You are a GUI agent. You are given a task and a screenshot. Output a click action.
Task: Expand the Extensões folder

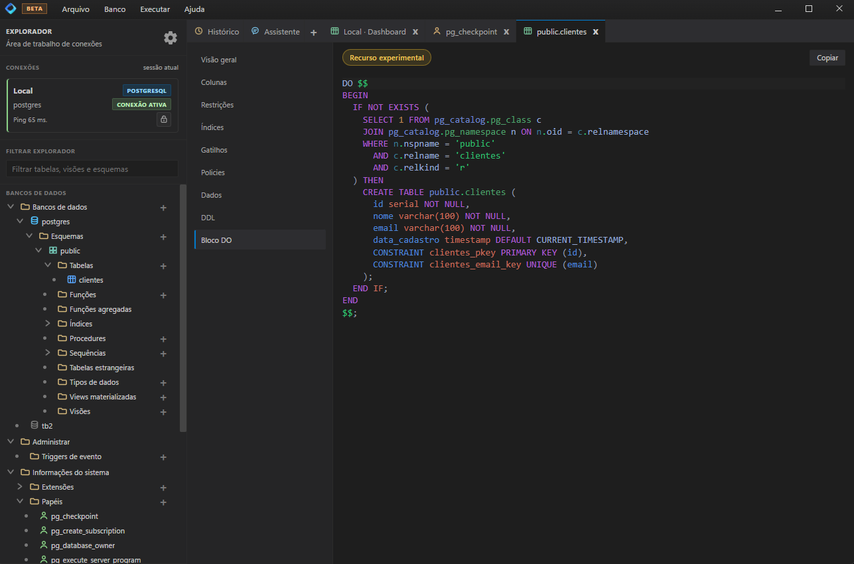coord(20,487)
